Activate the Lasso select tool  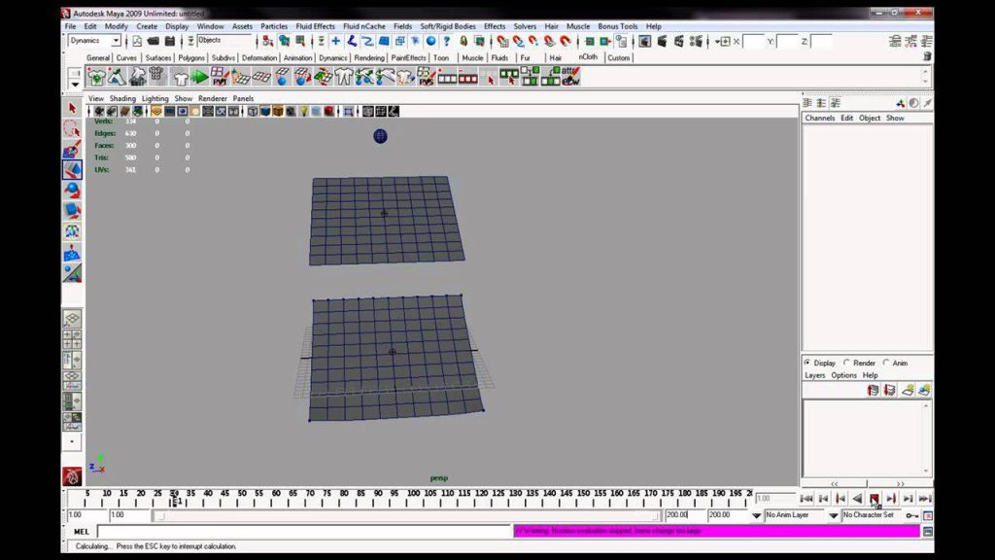pos(72,129)
